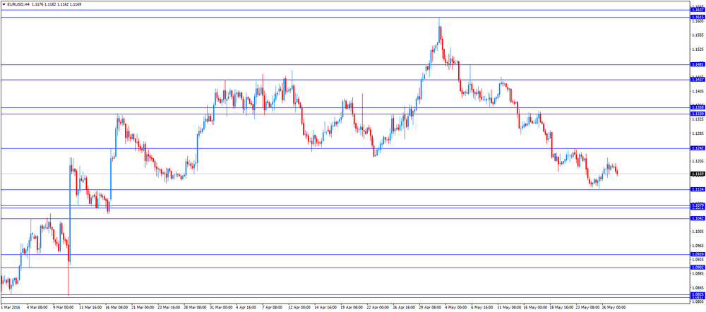Click the 16 Mar 08:00 time axis label
706x312 pixels.
click(116, 308)
